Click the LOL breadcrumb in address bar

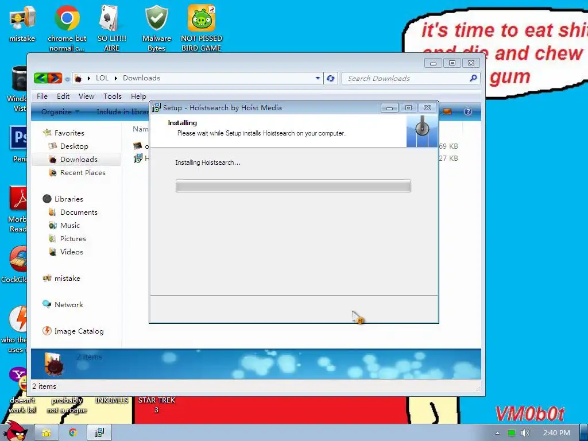(102, 78)
